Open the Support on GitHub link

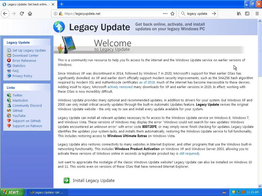point(27,121)
